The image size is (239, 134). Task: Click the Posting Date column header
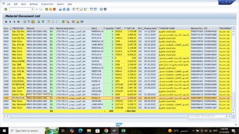(x=150, y=29)
